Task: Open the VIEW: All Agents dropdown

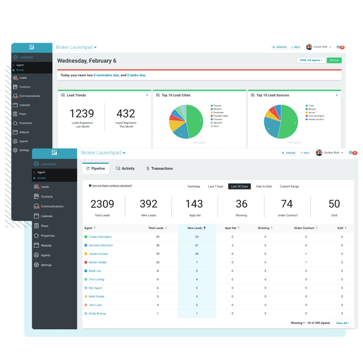Action: (x=311, y=60)
